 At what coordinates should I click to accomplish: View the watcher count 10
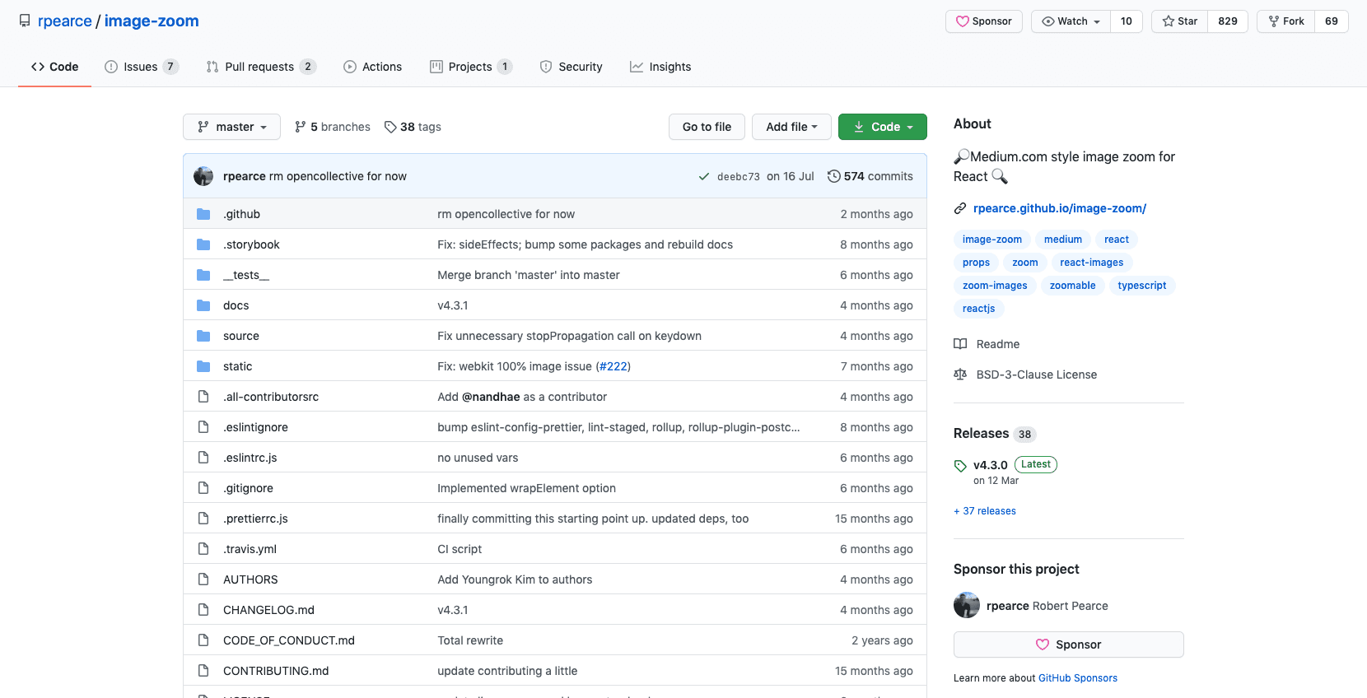(1127, 21)
